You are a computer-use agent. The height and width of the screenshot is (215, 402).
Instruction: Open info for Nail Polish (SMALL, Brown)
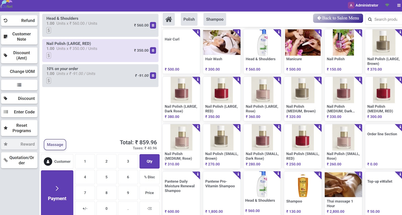(238, 127)
